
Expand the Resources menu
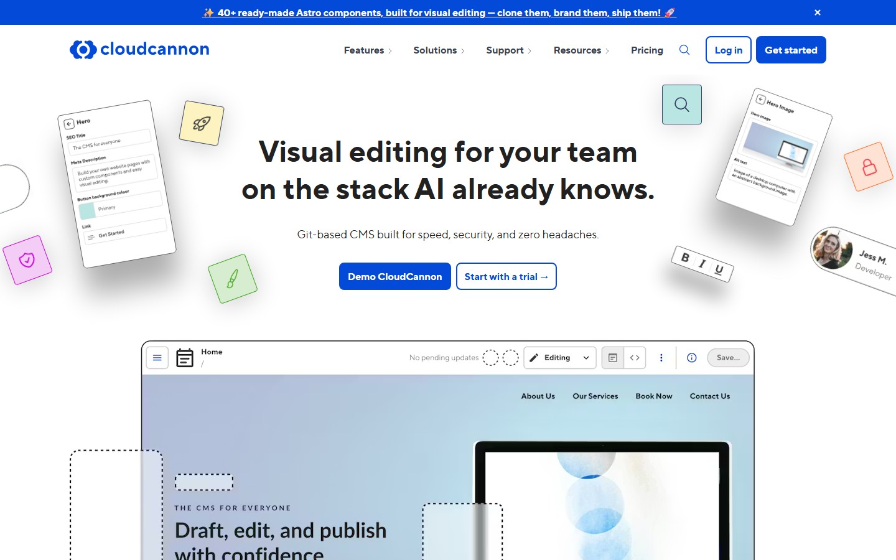(x=581, y=50)
